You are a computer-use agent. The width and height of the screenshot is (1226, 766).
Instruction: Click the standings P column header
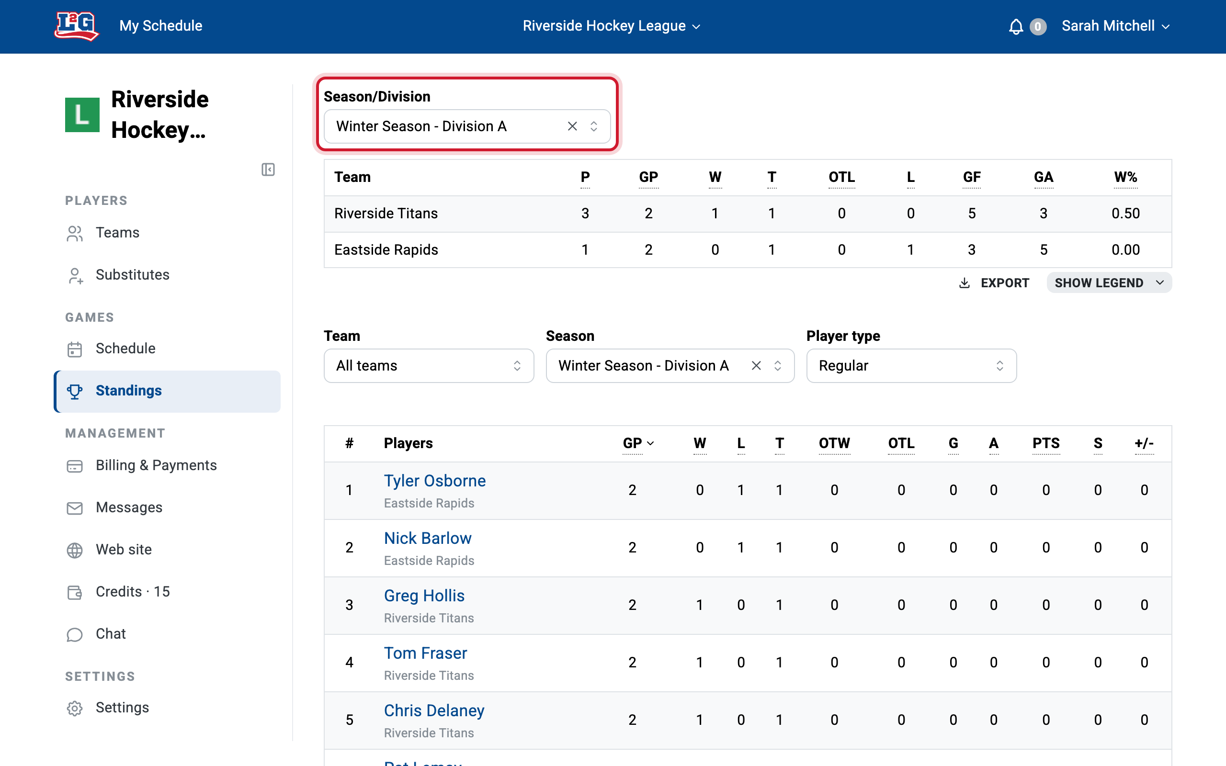tap(585, 177)
